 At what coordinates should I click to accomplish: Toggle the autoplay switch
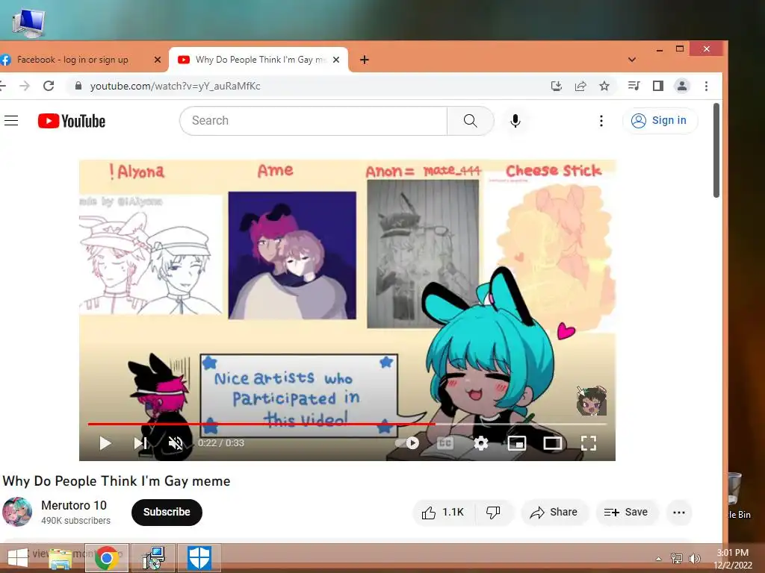tap(408, 443)
